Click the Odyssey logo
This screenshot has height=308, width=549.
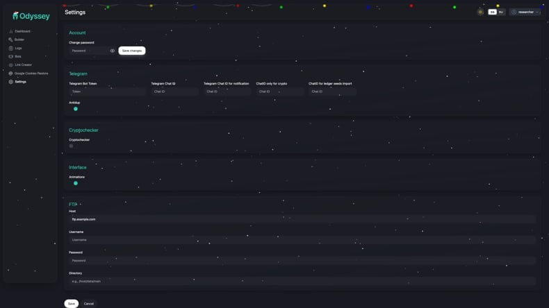pos(31,16)
